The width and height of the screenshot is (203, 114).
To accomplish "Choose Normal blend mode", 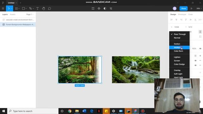I will pyautogui.click(x=180, y=38).
